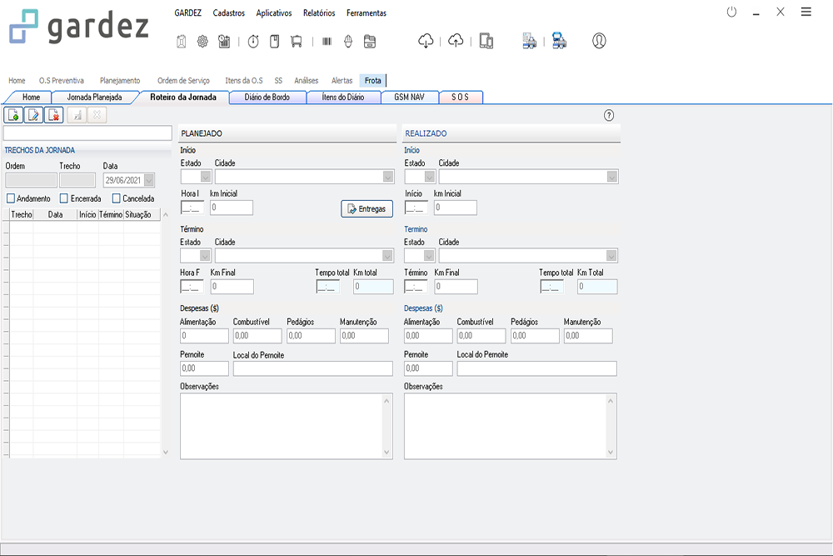
Task: Expand Realizado Início Estado dropdown
Action: (x=430, y=177)
